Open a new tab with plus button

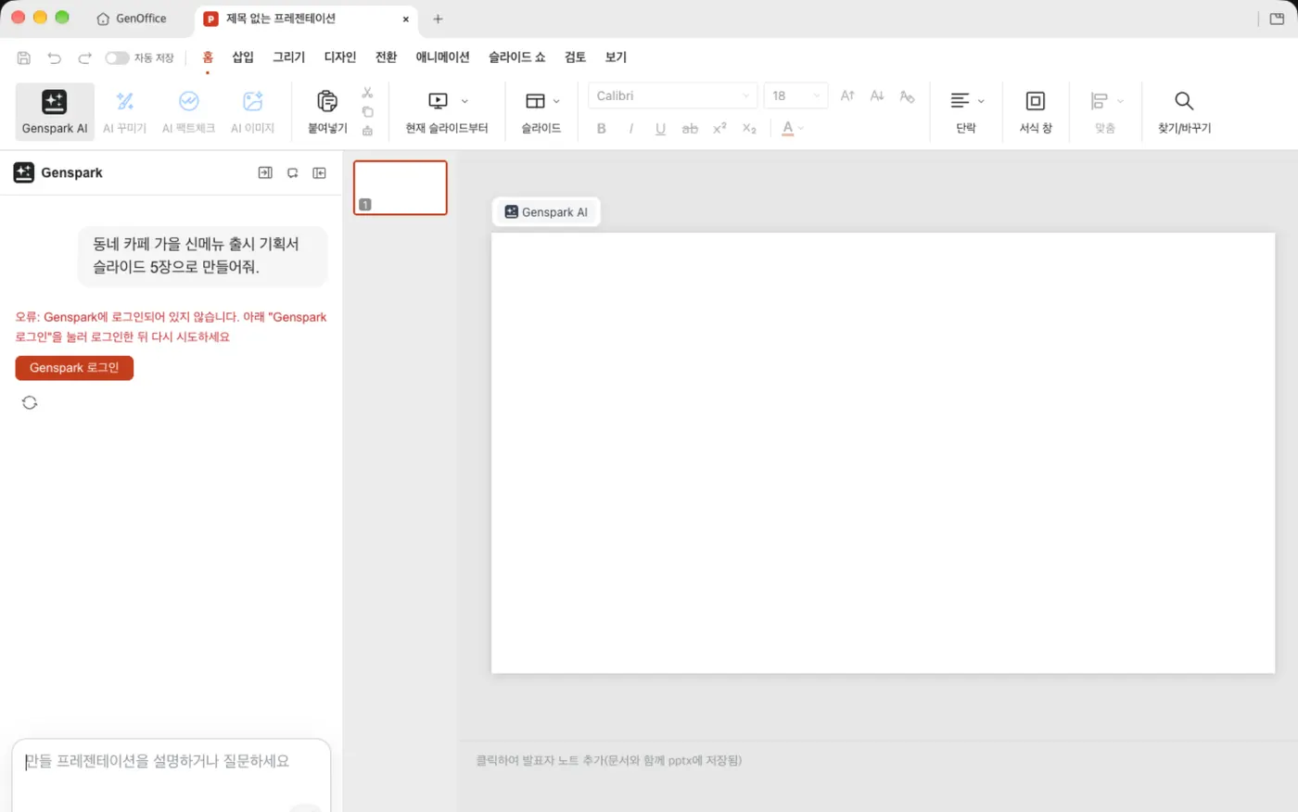(438, 19)
